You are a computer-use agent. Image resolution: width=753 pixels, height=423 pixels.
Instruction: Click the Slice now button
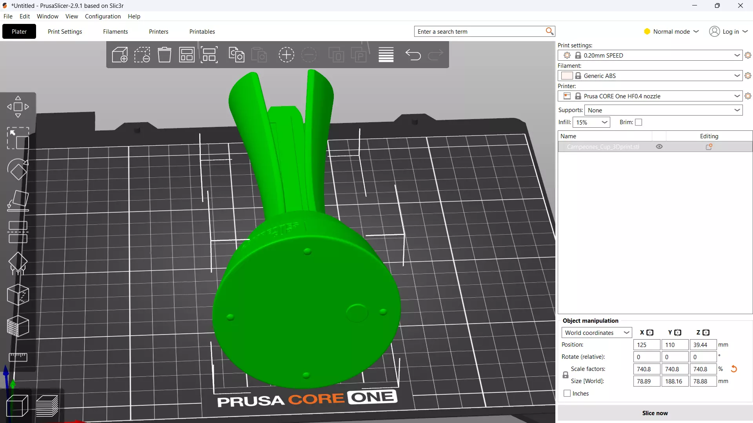(655, 413)
